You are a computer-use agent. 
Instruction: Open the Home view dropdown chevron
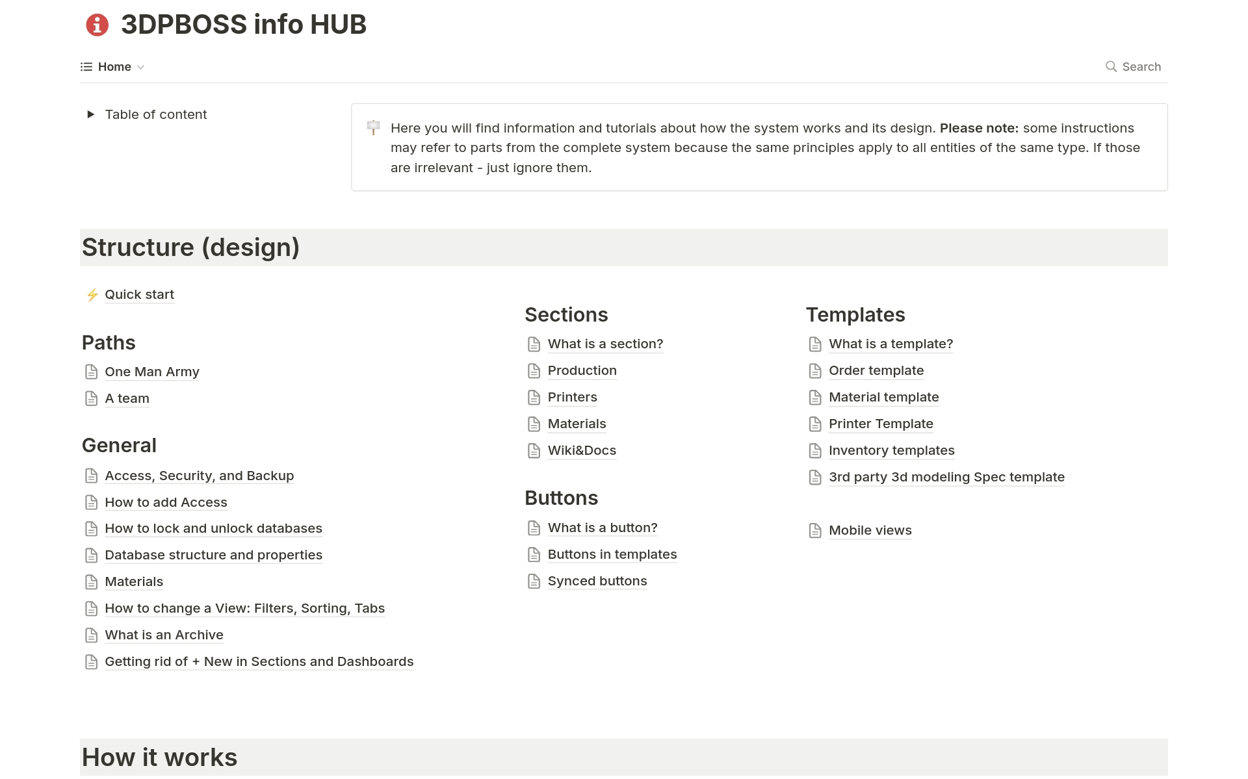(141, 68)
